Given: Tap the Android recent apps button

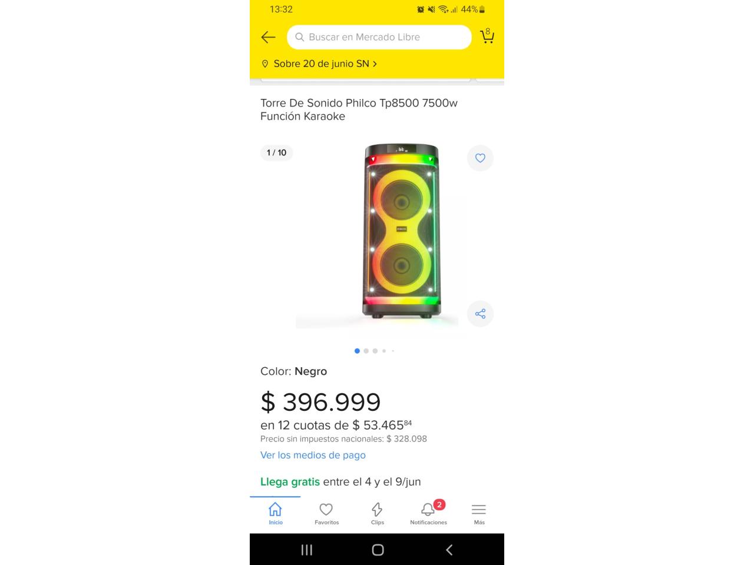Looking at the screenshot, I should [x=307, y=550].
